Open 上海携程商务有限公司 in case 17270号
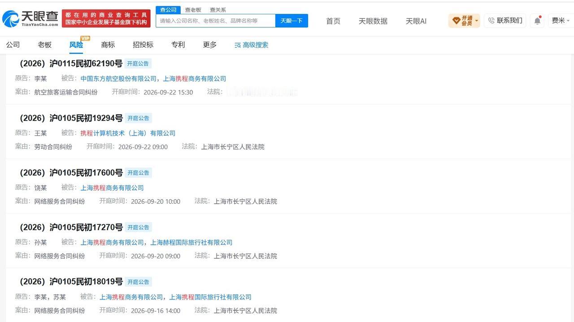Viewport: 574px width, 322px height. pyautogui.click(x=112, y=243)
